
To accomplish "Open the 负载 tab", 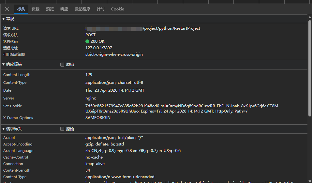I will coord(35,9).
